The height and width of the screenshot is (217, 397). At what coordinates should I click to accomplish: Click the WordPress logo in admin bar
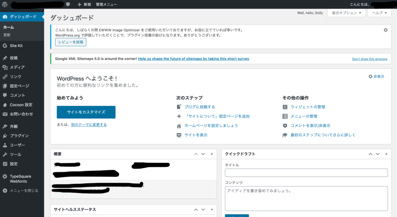tap(5, 4)
